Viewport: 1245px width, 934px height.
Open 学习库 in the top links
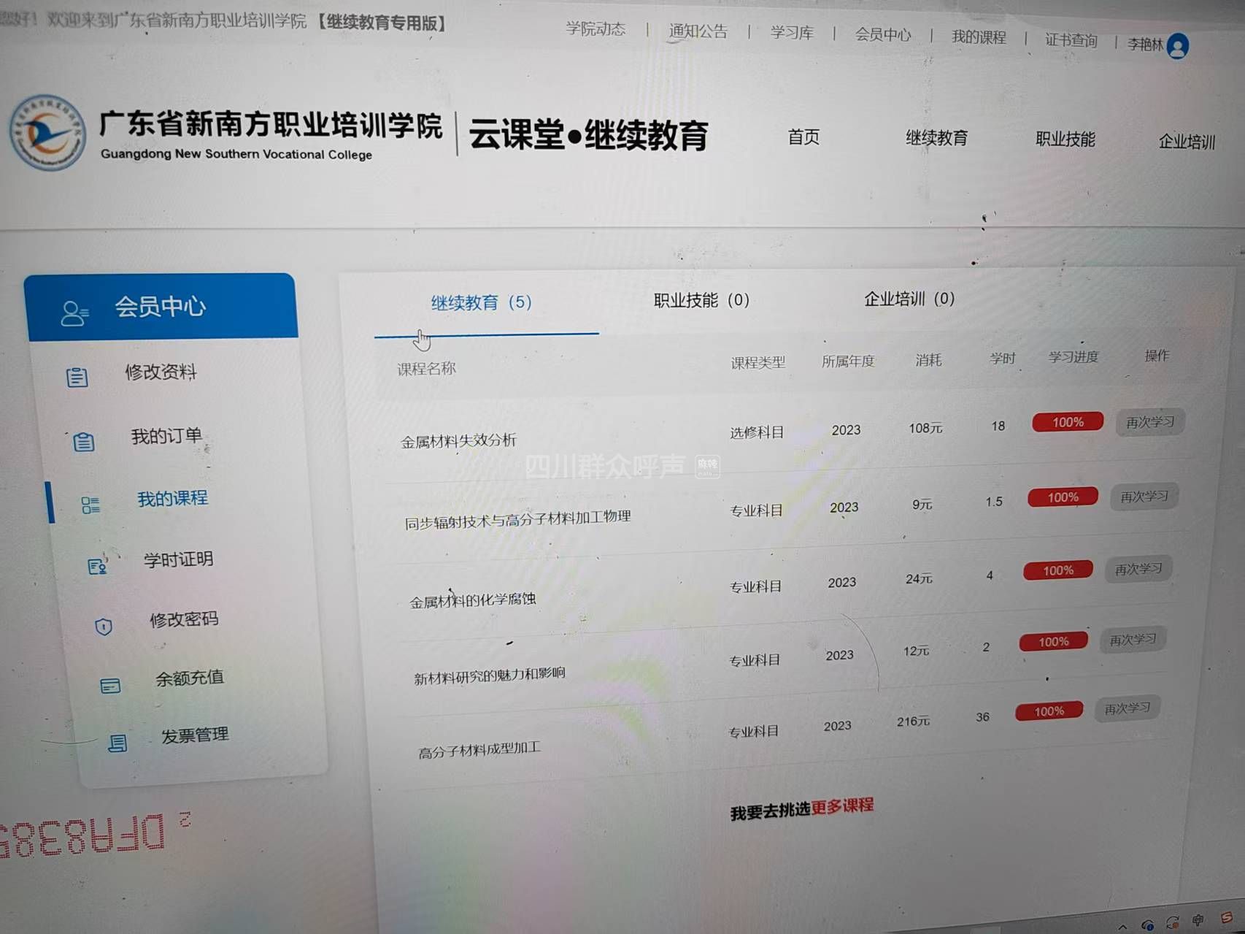point(791,33)
